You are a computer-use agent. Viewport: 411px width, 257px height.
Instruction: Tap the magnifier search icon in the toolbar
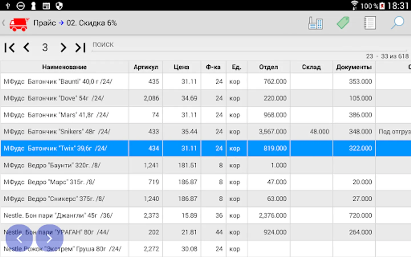pyautogui.click(x=397, y=23)
